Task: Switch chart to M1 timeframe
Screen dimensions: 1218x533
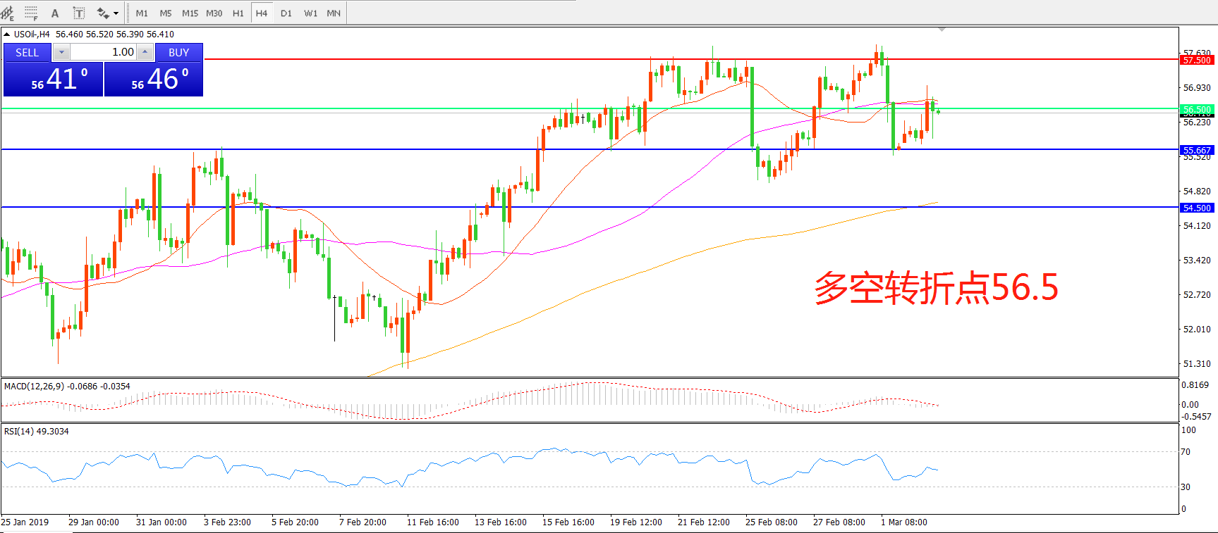Action: click(x=142, y=13)
